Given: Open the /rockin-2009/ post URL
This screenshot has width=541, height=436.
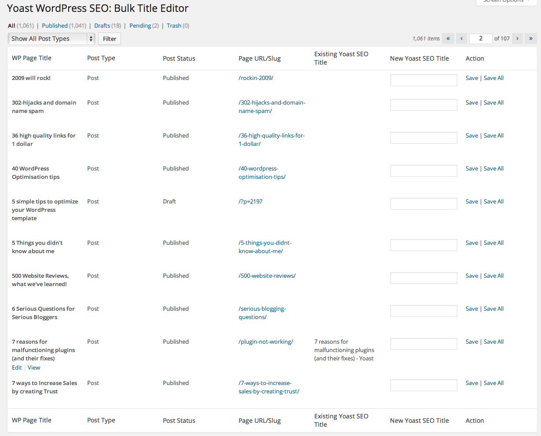Looking at the screenshot, I should [x=255, y=78].
